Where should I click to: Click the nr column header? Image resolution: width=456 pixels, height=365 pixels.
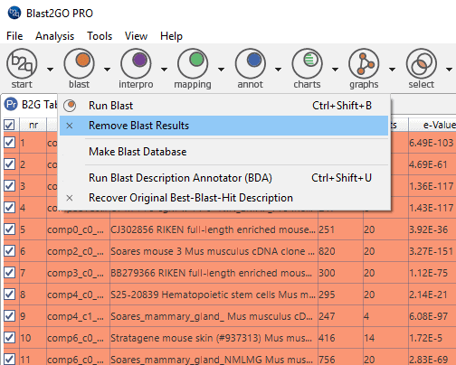(33, 125)
